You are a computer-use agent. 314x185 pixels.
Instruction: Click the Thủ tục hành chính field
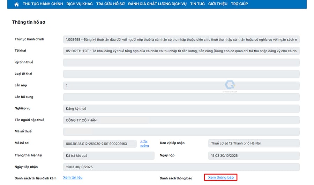[181, 40]
